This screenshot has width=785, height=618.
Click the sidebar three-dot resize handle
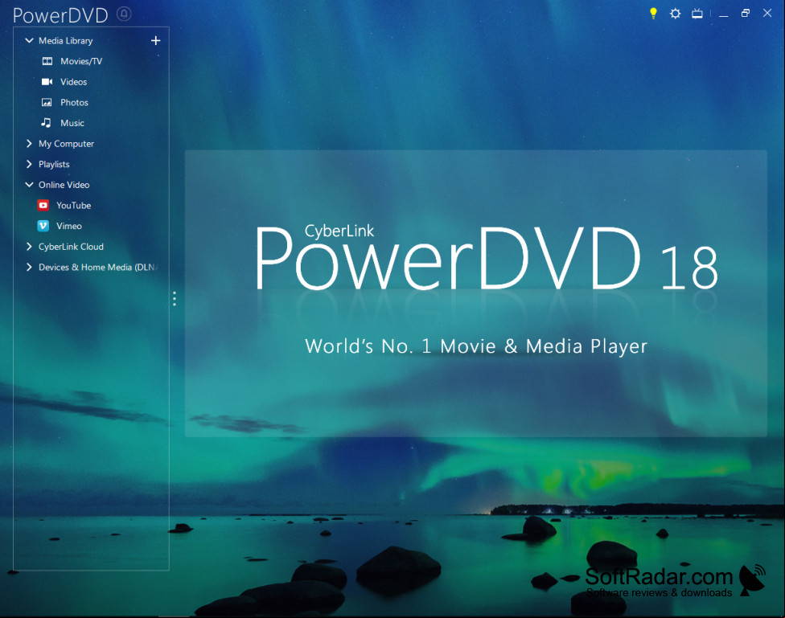(x=175, y=299)
